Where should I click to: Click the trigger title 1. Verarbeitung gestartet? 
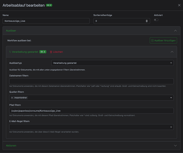[24, 52]
